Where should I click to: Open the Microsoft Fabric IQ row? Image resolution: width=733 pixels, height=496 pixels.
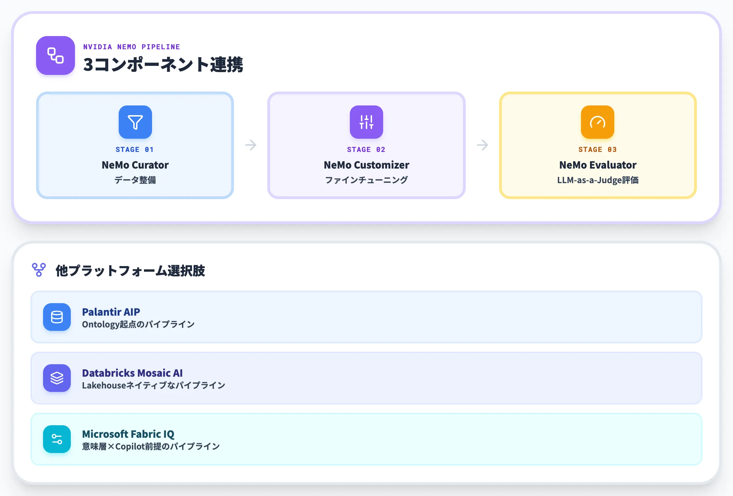click(366, 439)
